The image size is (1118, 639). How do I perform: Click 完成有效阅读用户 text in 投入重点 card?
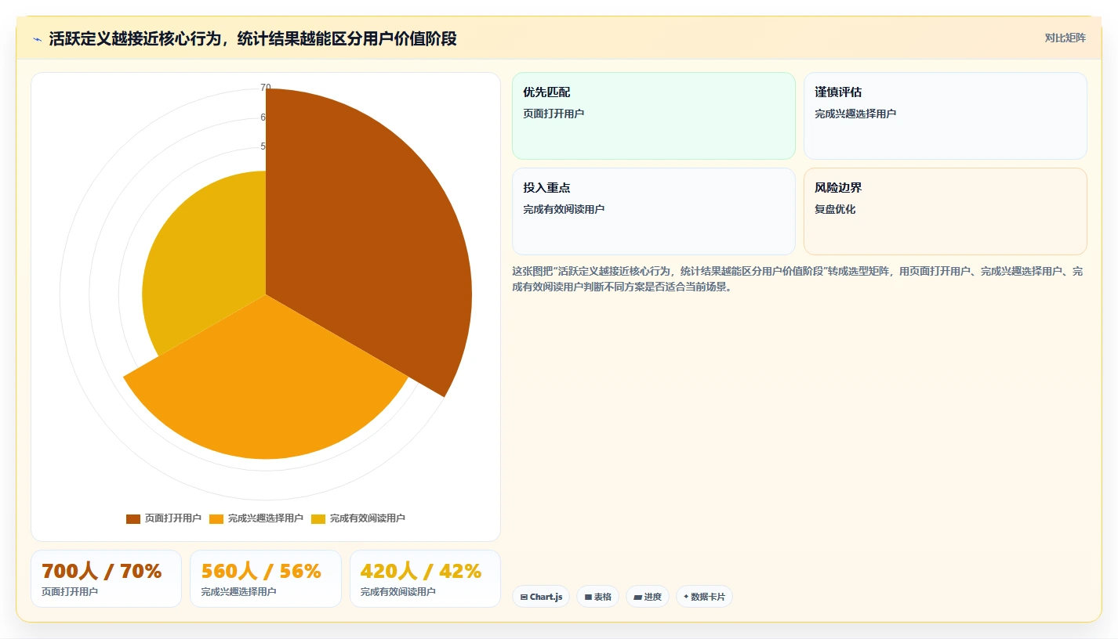[564, 209]
